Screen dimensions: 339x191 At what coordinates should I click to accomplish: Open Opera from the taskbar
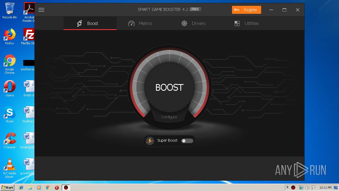tap(57, 188)
